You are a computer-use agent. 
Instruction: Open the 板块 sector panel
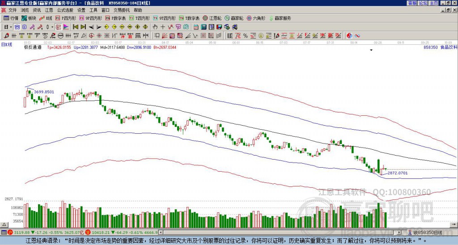click(x=28, y=18)
